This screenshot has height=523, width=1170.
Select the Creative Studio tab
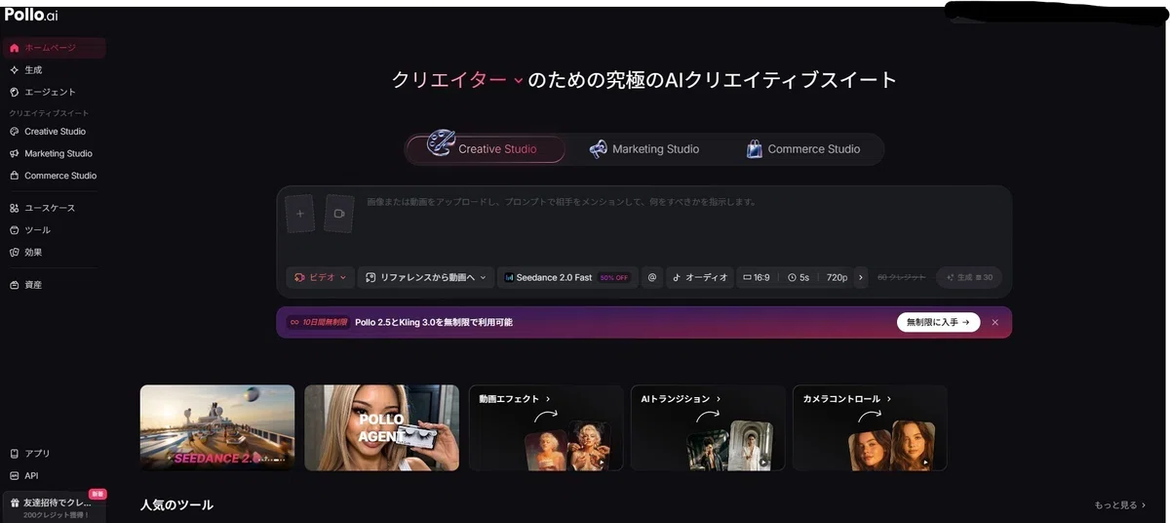[x=486, y=149]
